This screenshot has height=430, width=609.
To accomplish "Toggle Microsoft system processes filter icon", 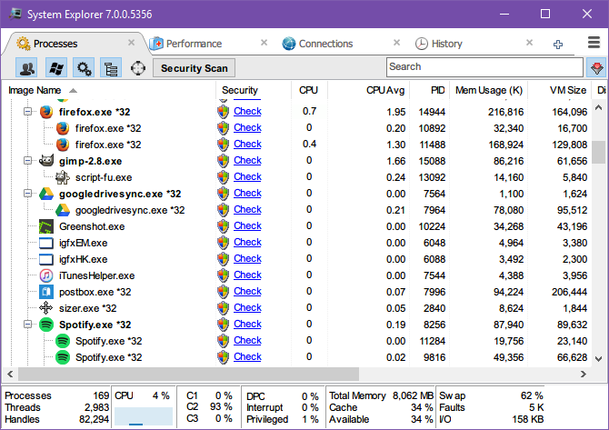I will pos(55,67).
